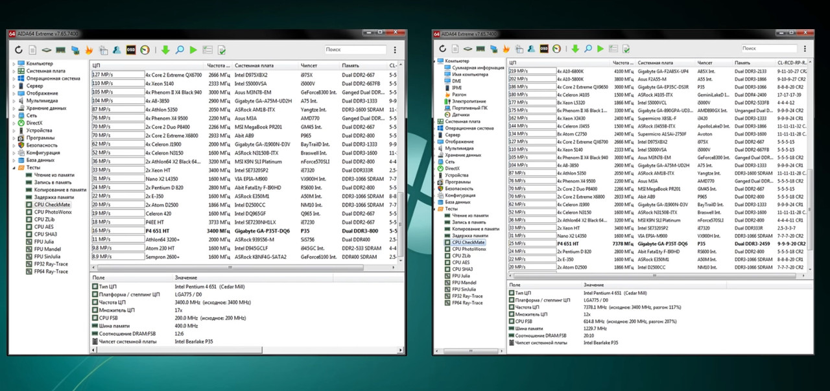This screenshot has height=391, width=830.
Task: Click the magnifier icon in left window toolbar
Action: [x=180, y=50]
